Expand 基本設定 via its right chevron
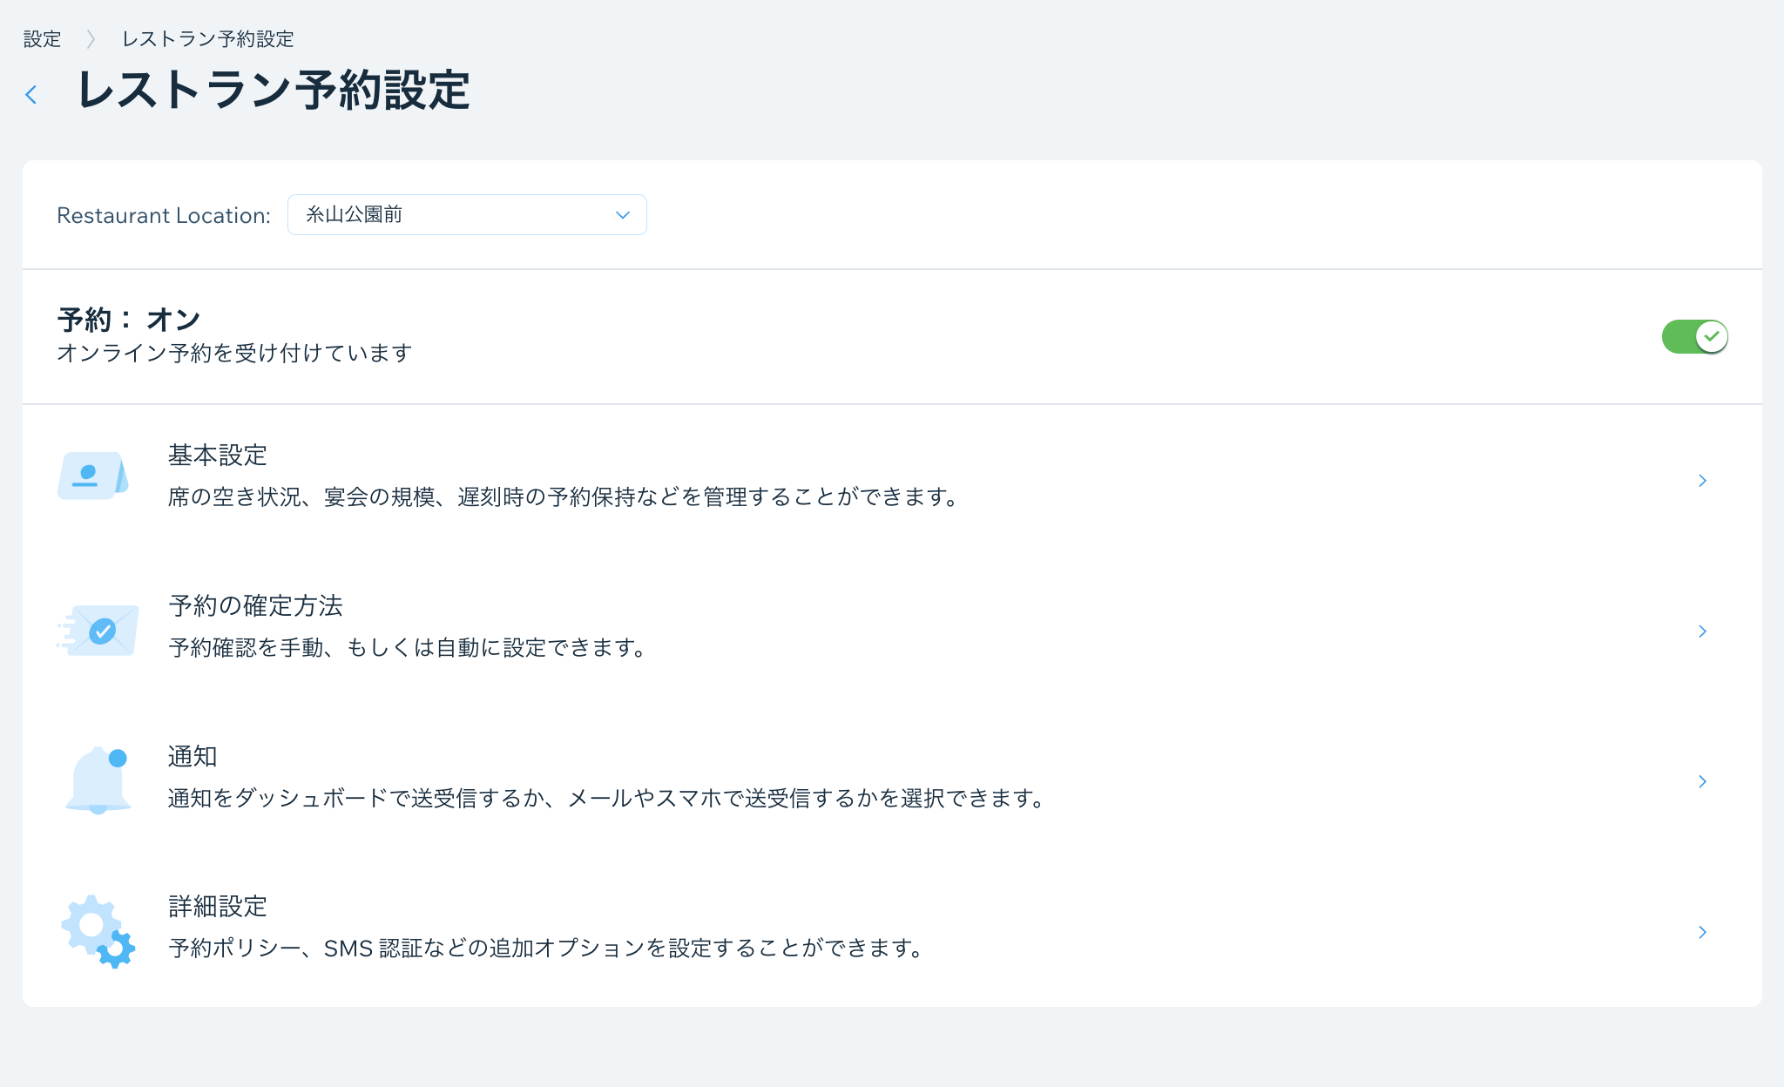Image resolution: width=1784 pixels, height=1087 pixels. click(x=1702, y=481)
